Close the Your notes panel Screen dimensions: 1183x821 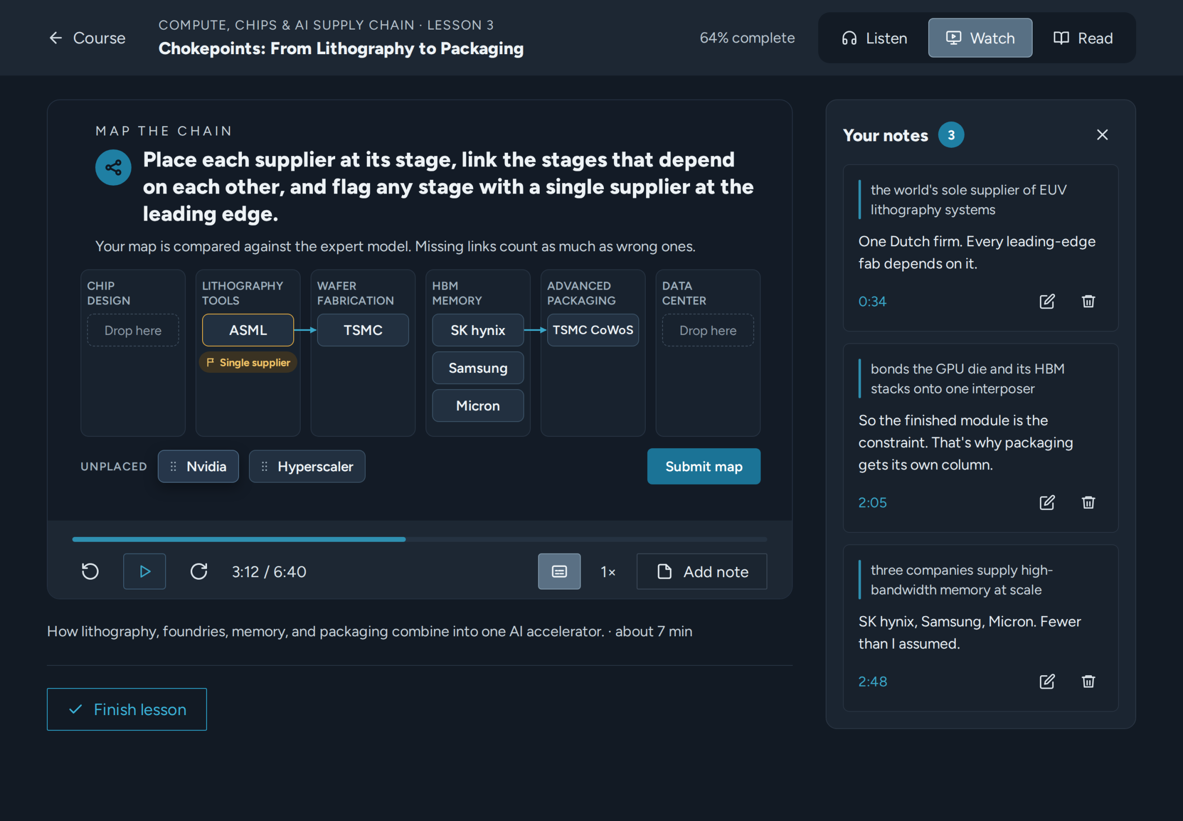point(1102,135)
